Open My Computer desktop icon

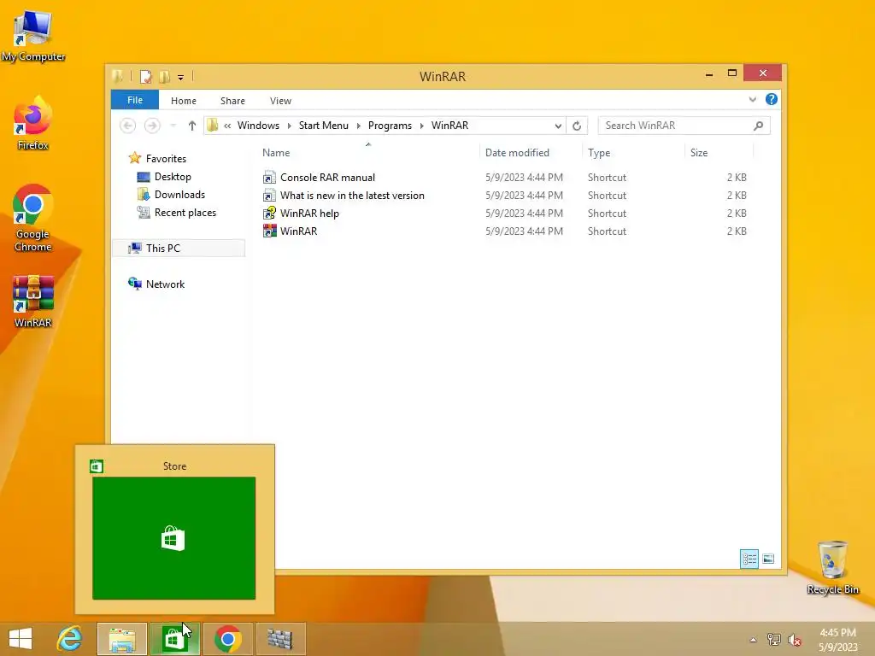coord(33,36)
